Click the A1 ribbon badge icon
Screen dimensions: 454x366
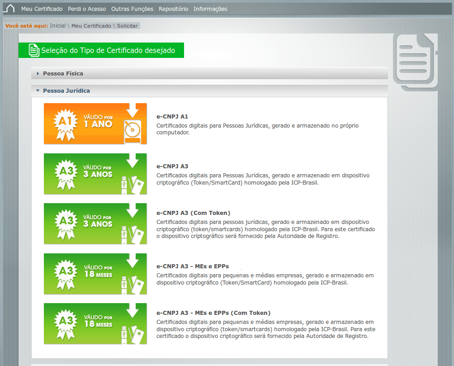(x=66, y=124)
